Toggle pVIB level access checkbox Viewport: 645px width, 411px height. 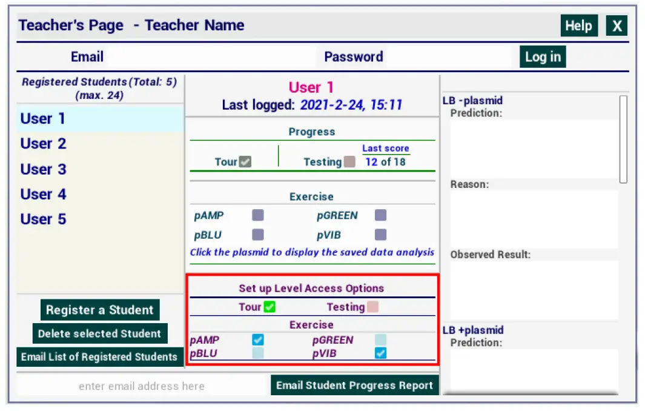(380, 353)
